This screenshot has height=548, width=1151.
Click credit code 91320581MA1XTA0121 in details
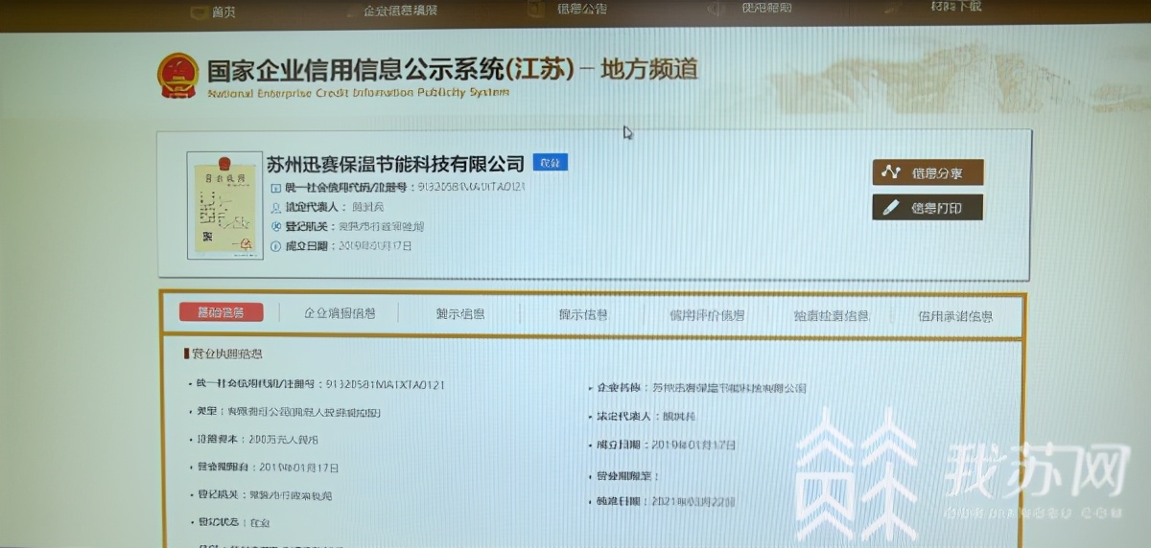tap(385, 384)
